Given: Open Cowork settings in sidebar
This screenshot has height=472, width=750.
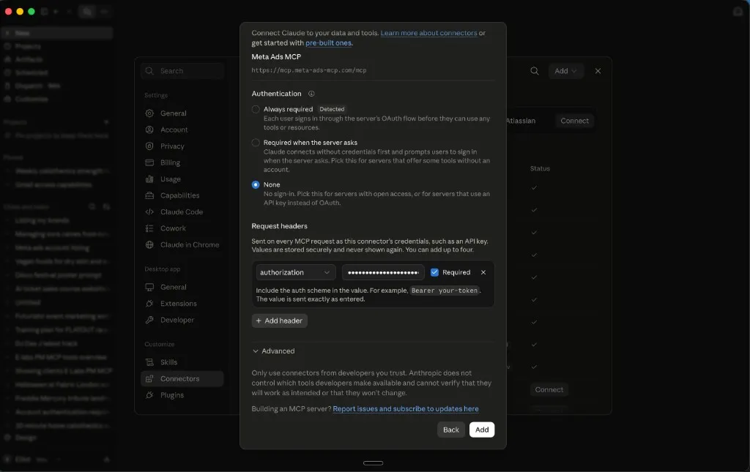Looking at the screenshot, I should click(x=182, y=228).
